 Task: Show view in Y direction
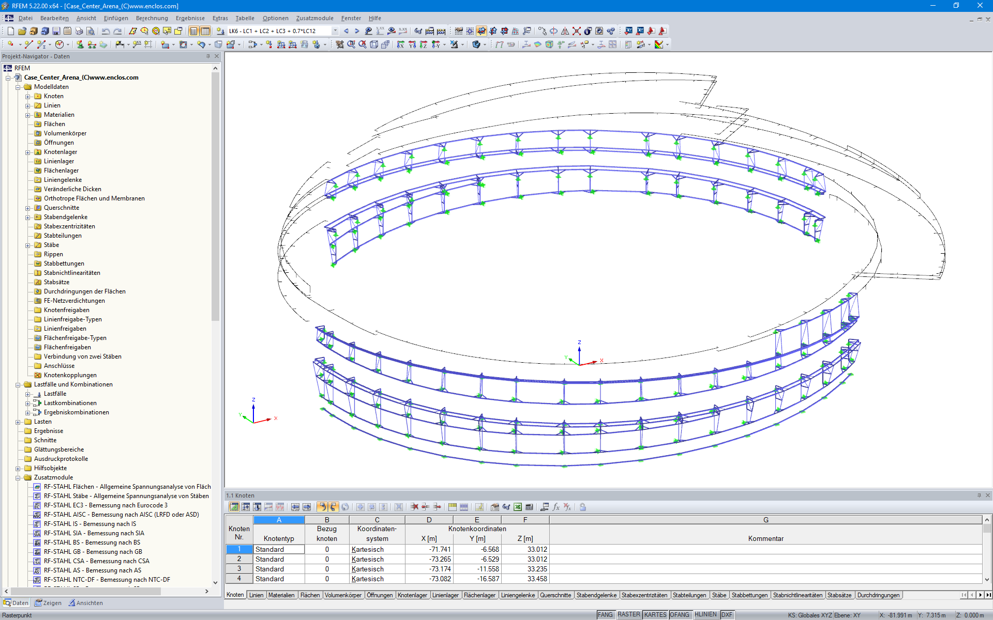coord(412,44)
